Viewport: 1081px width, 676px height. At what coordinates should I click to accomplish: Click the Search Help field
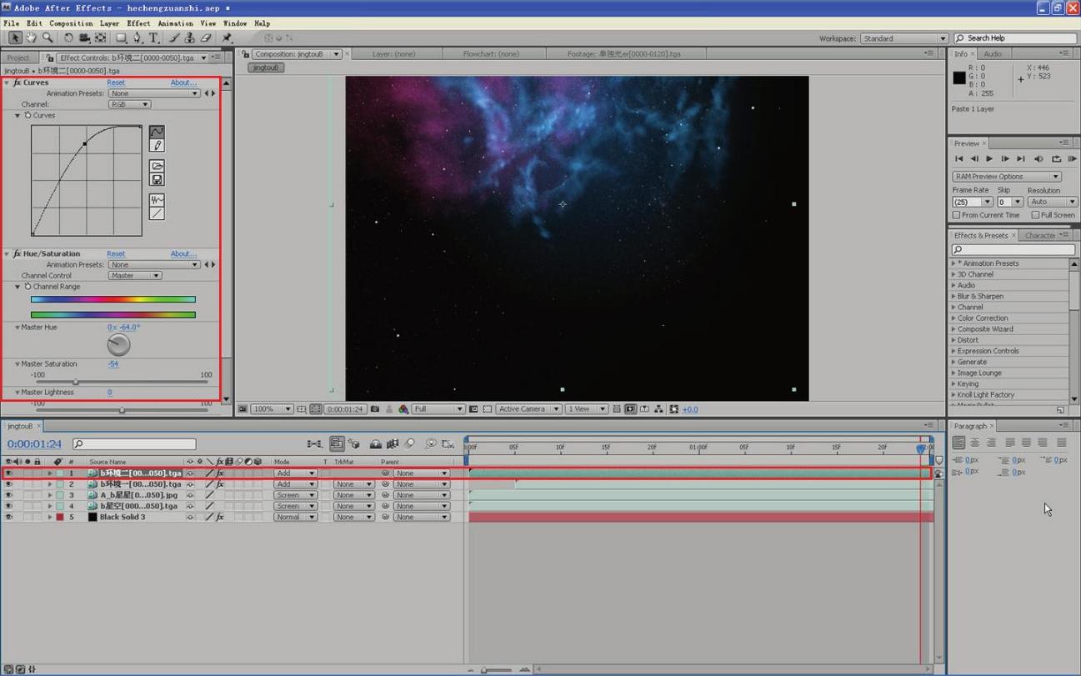[1015, 38]
